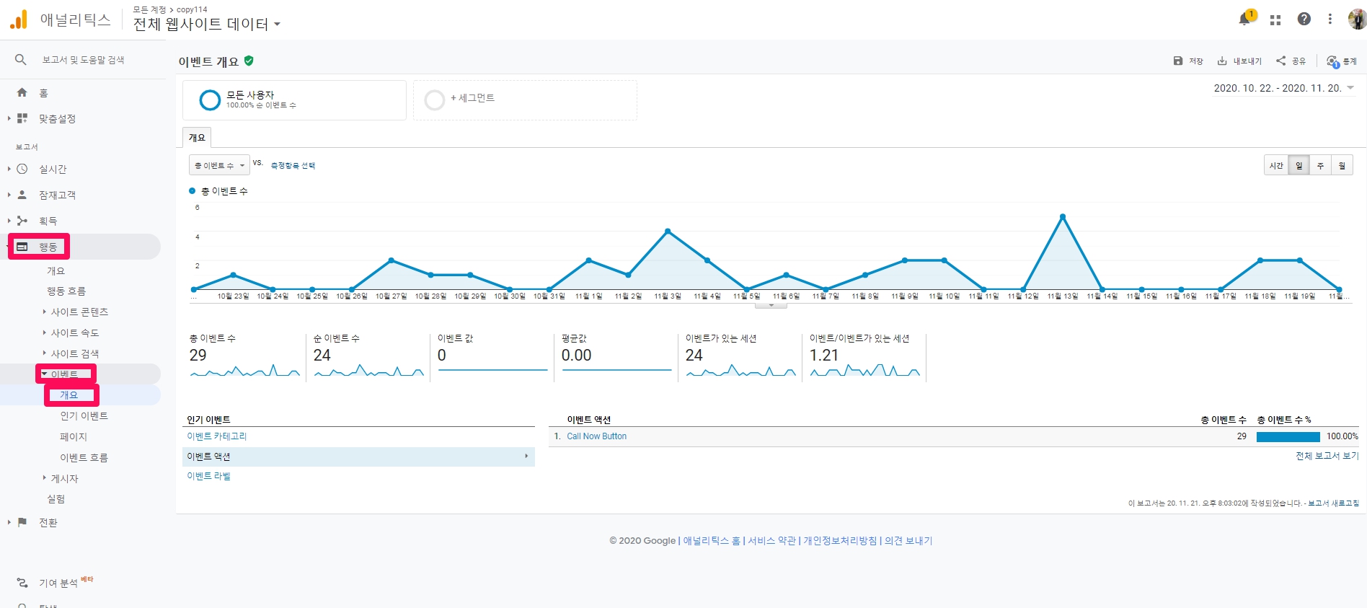Switch graph interval to 주 (week)
Viewport: 1367px width, 608px height.
pos(1320,166)
